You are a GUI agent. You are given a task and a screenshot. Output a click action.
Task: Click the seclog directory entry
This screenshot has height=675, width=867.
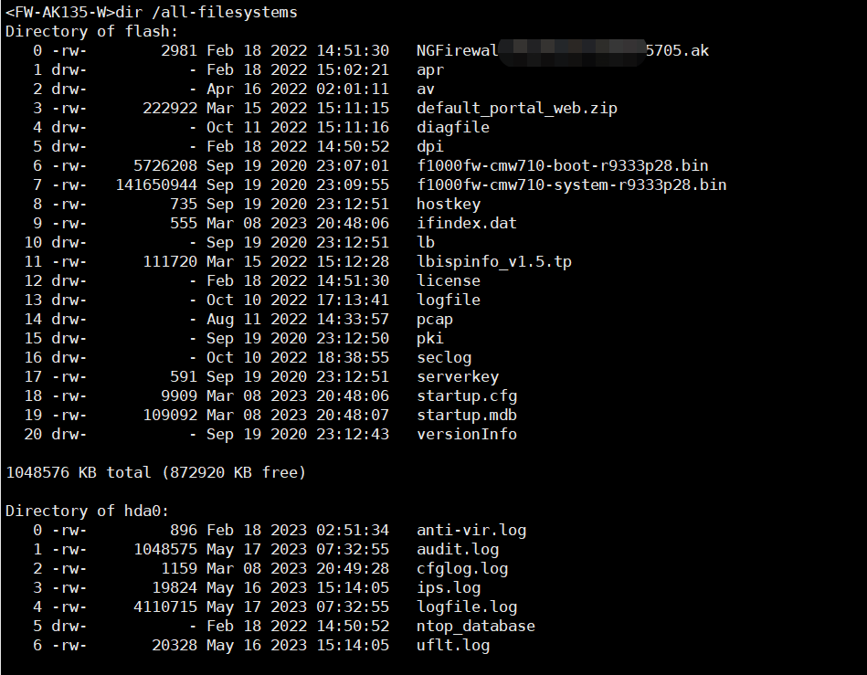(x=444, y=357)
